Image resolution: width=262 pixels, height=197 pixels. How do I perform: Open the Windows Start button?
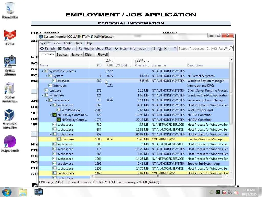pyautogui.click(x=7, y=192)
